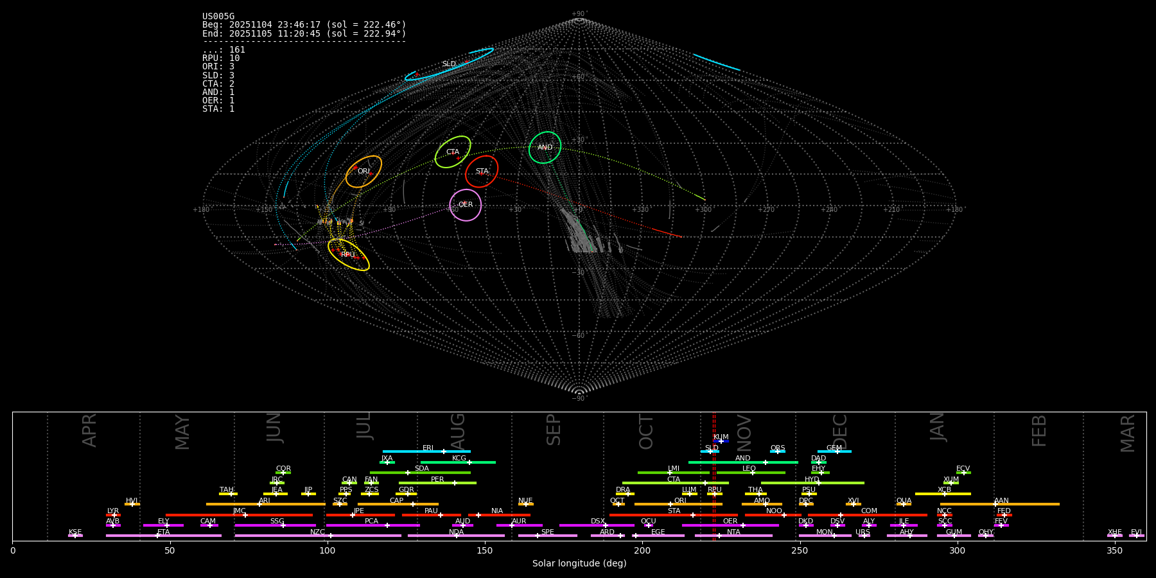Click the 350 tick label on axis

tap(1114, 551)
